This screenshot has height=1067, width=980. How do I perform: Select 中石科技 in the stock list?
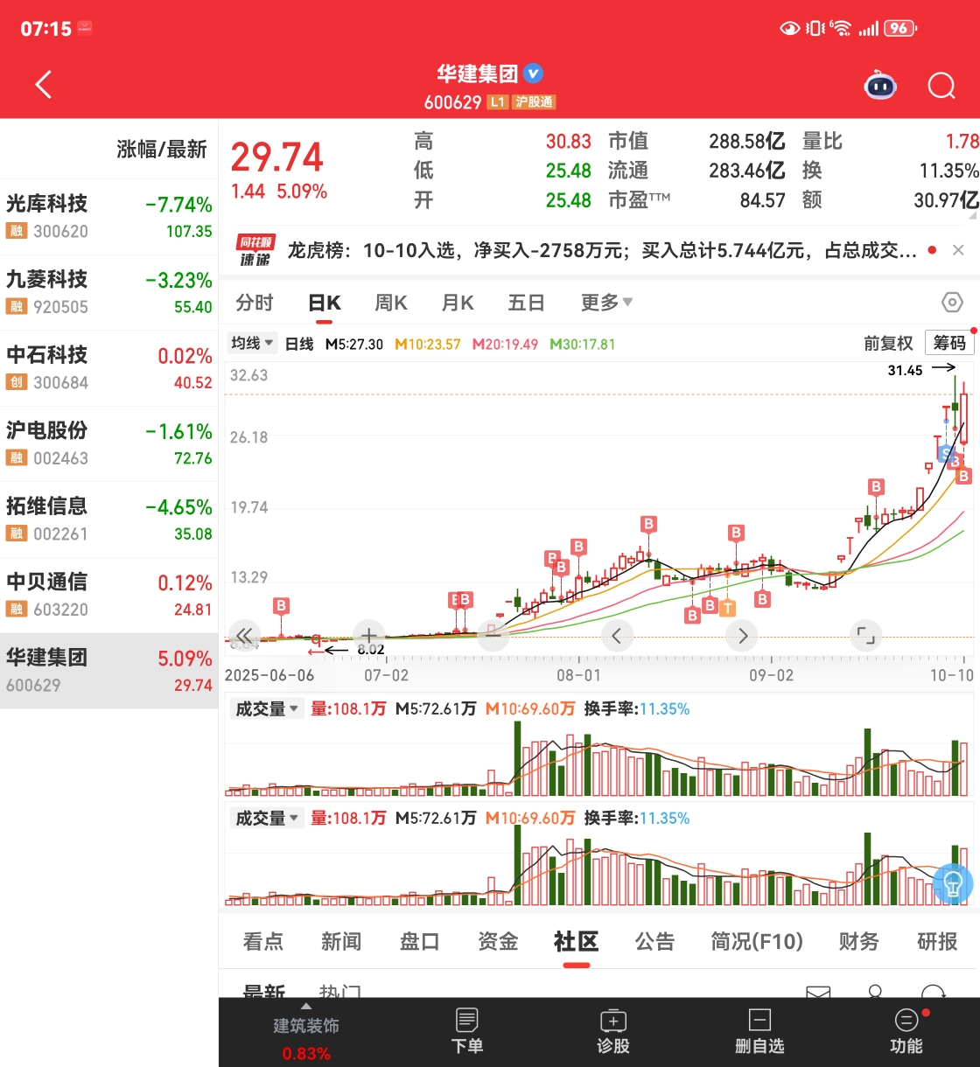108,368
